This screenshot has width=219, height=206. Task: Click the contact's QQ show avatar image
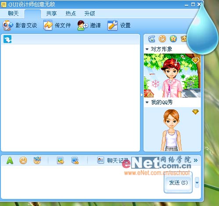[x=172, y=76]
